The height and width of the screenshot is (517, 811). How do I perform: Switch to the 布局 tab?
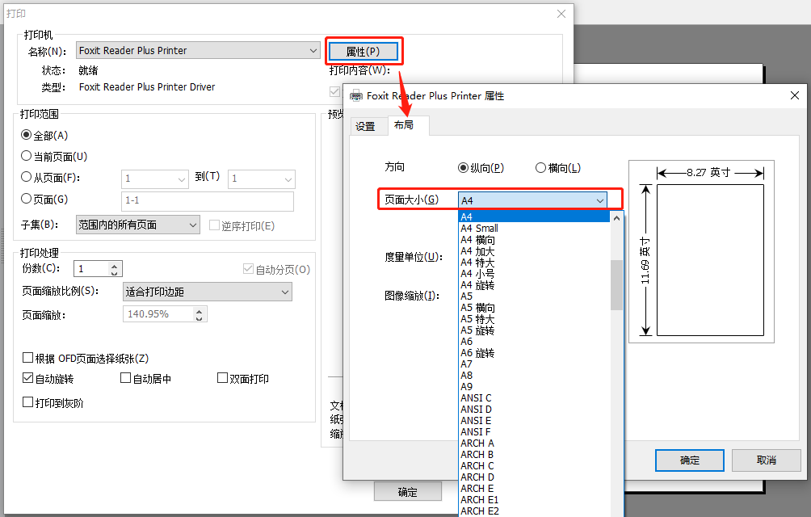click(x=408, y=125)
